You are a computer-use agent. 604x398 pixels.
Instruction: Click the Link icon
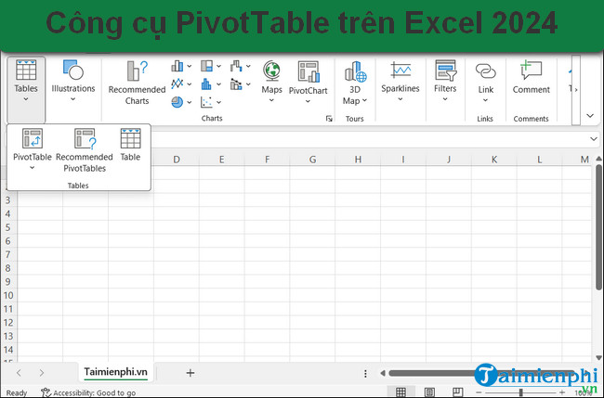point(486,71)
